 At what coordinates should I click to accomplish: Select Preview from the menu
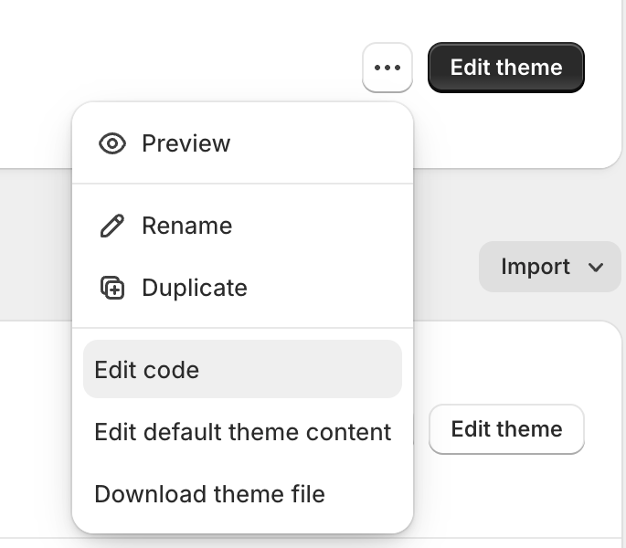pos(242,143)
